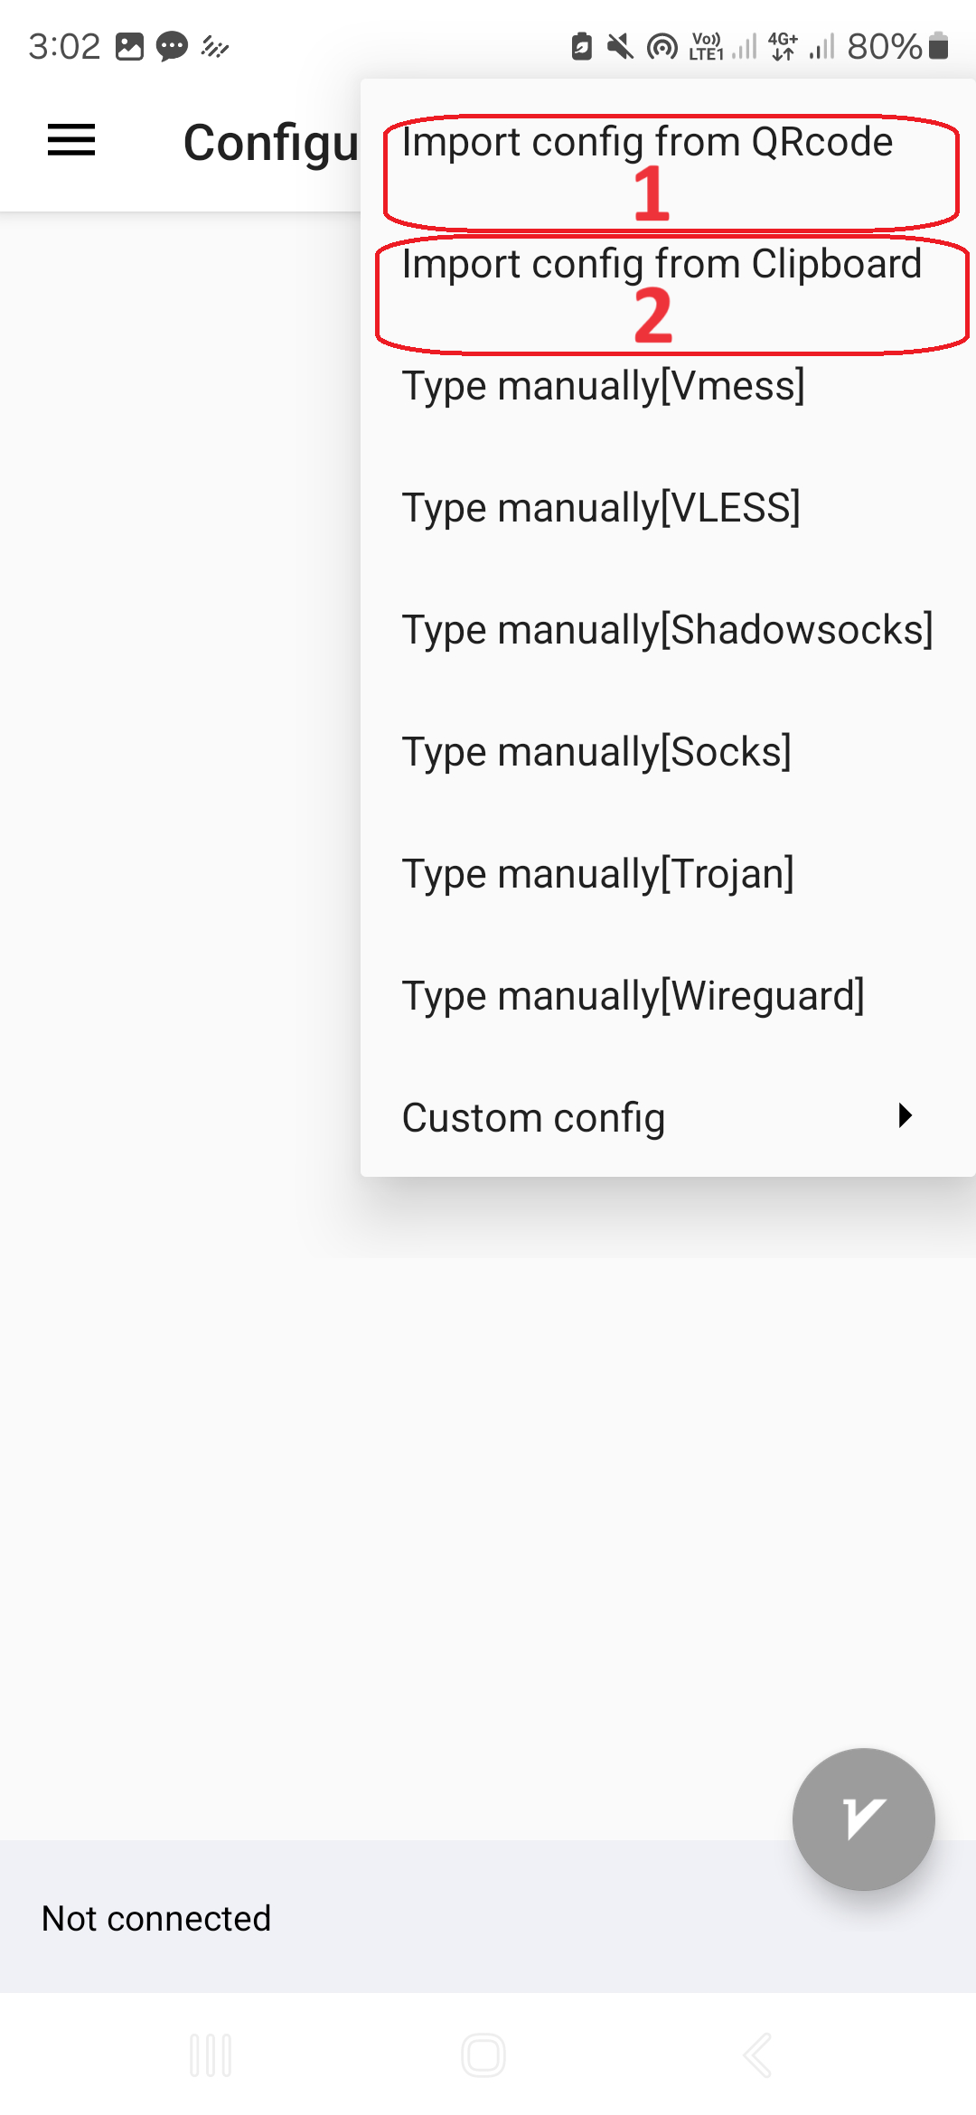Choose Type manually[Vmess] option
976x2115 pixels.
pyautogui.click(x=603, y=386)
